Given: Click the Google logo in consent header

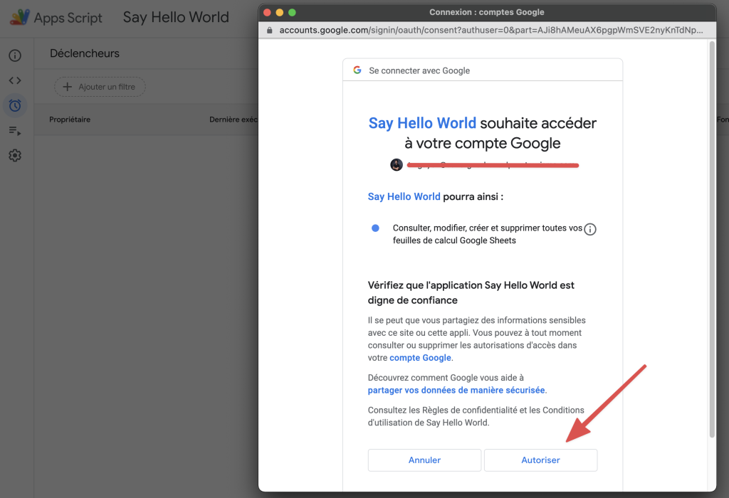Looking at the screenshot, I should click(x=357, y=70).
